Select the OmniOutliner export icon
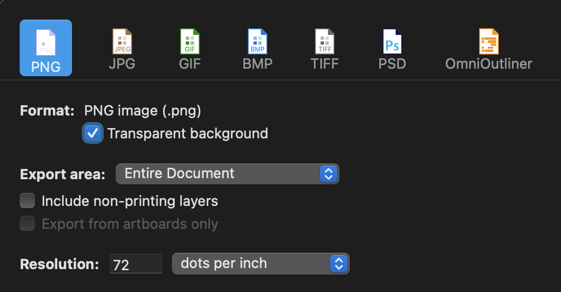Image resolution: width=561 pixels, height=292 pixels. click(x=488, y=42)
